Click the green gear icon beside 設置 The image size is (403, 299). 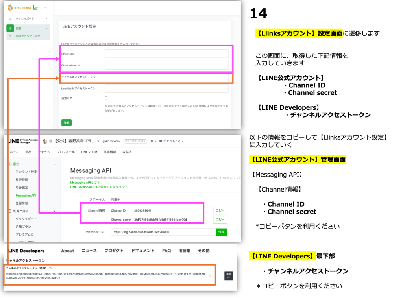10,28
